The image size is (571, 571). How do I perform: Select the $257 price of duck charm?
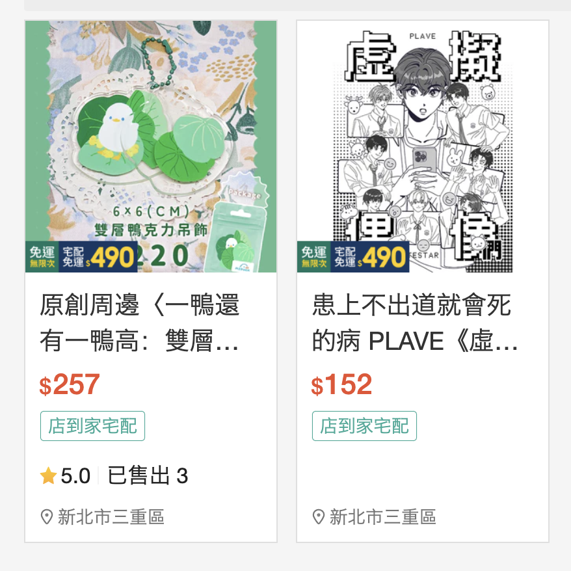pos(70,384)
